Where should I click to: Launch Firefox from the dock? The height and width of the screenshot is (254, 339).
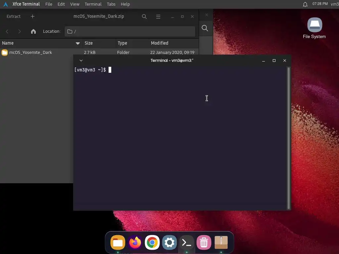(135, 242)
